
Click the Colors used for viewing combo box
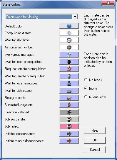41,17
